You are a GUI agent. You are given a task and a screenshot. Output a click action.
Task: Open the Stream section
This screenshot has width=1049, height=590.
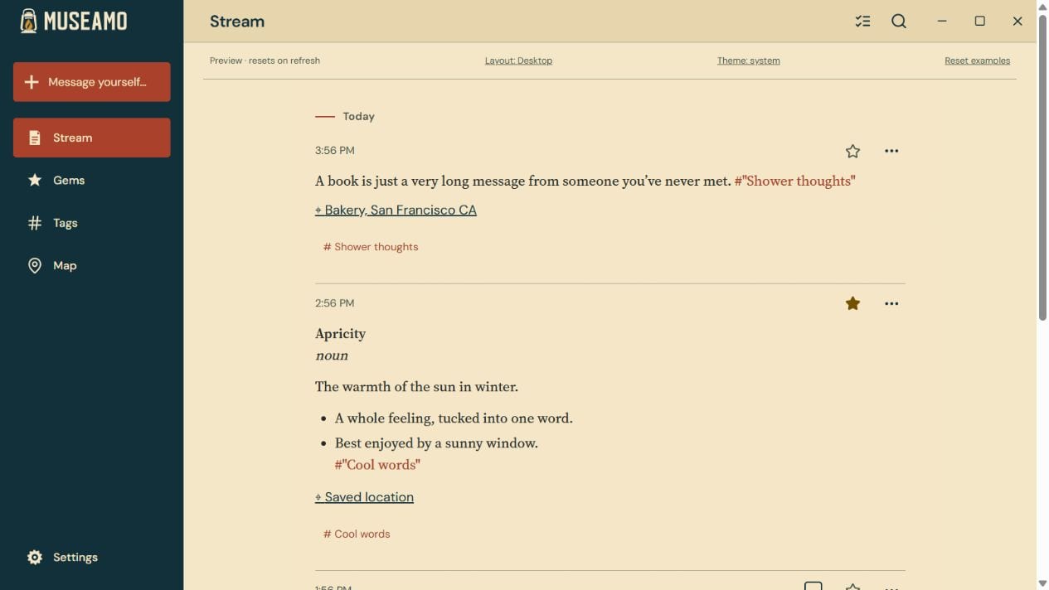92,138
